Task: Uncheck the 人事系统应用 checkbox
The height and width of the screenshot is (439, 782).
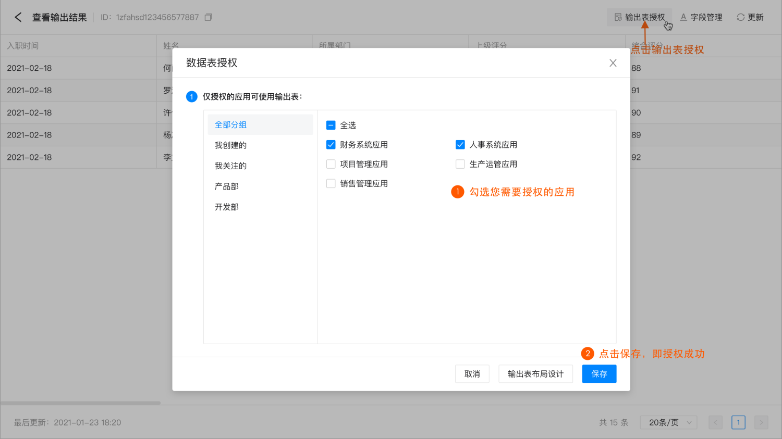Action: pyautogui.click(x=460, y=145)
